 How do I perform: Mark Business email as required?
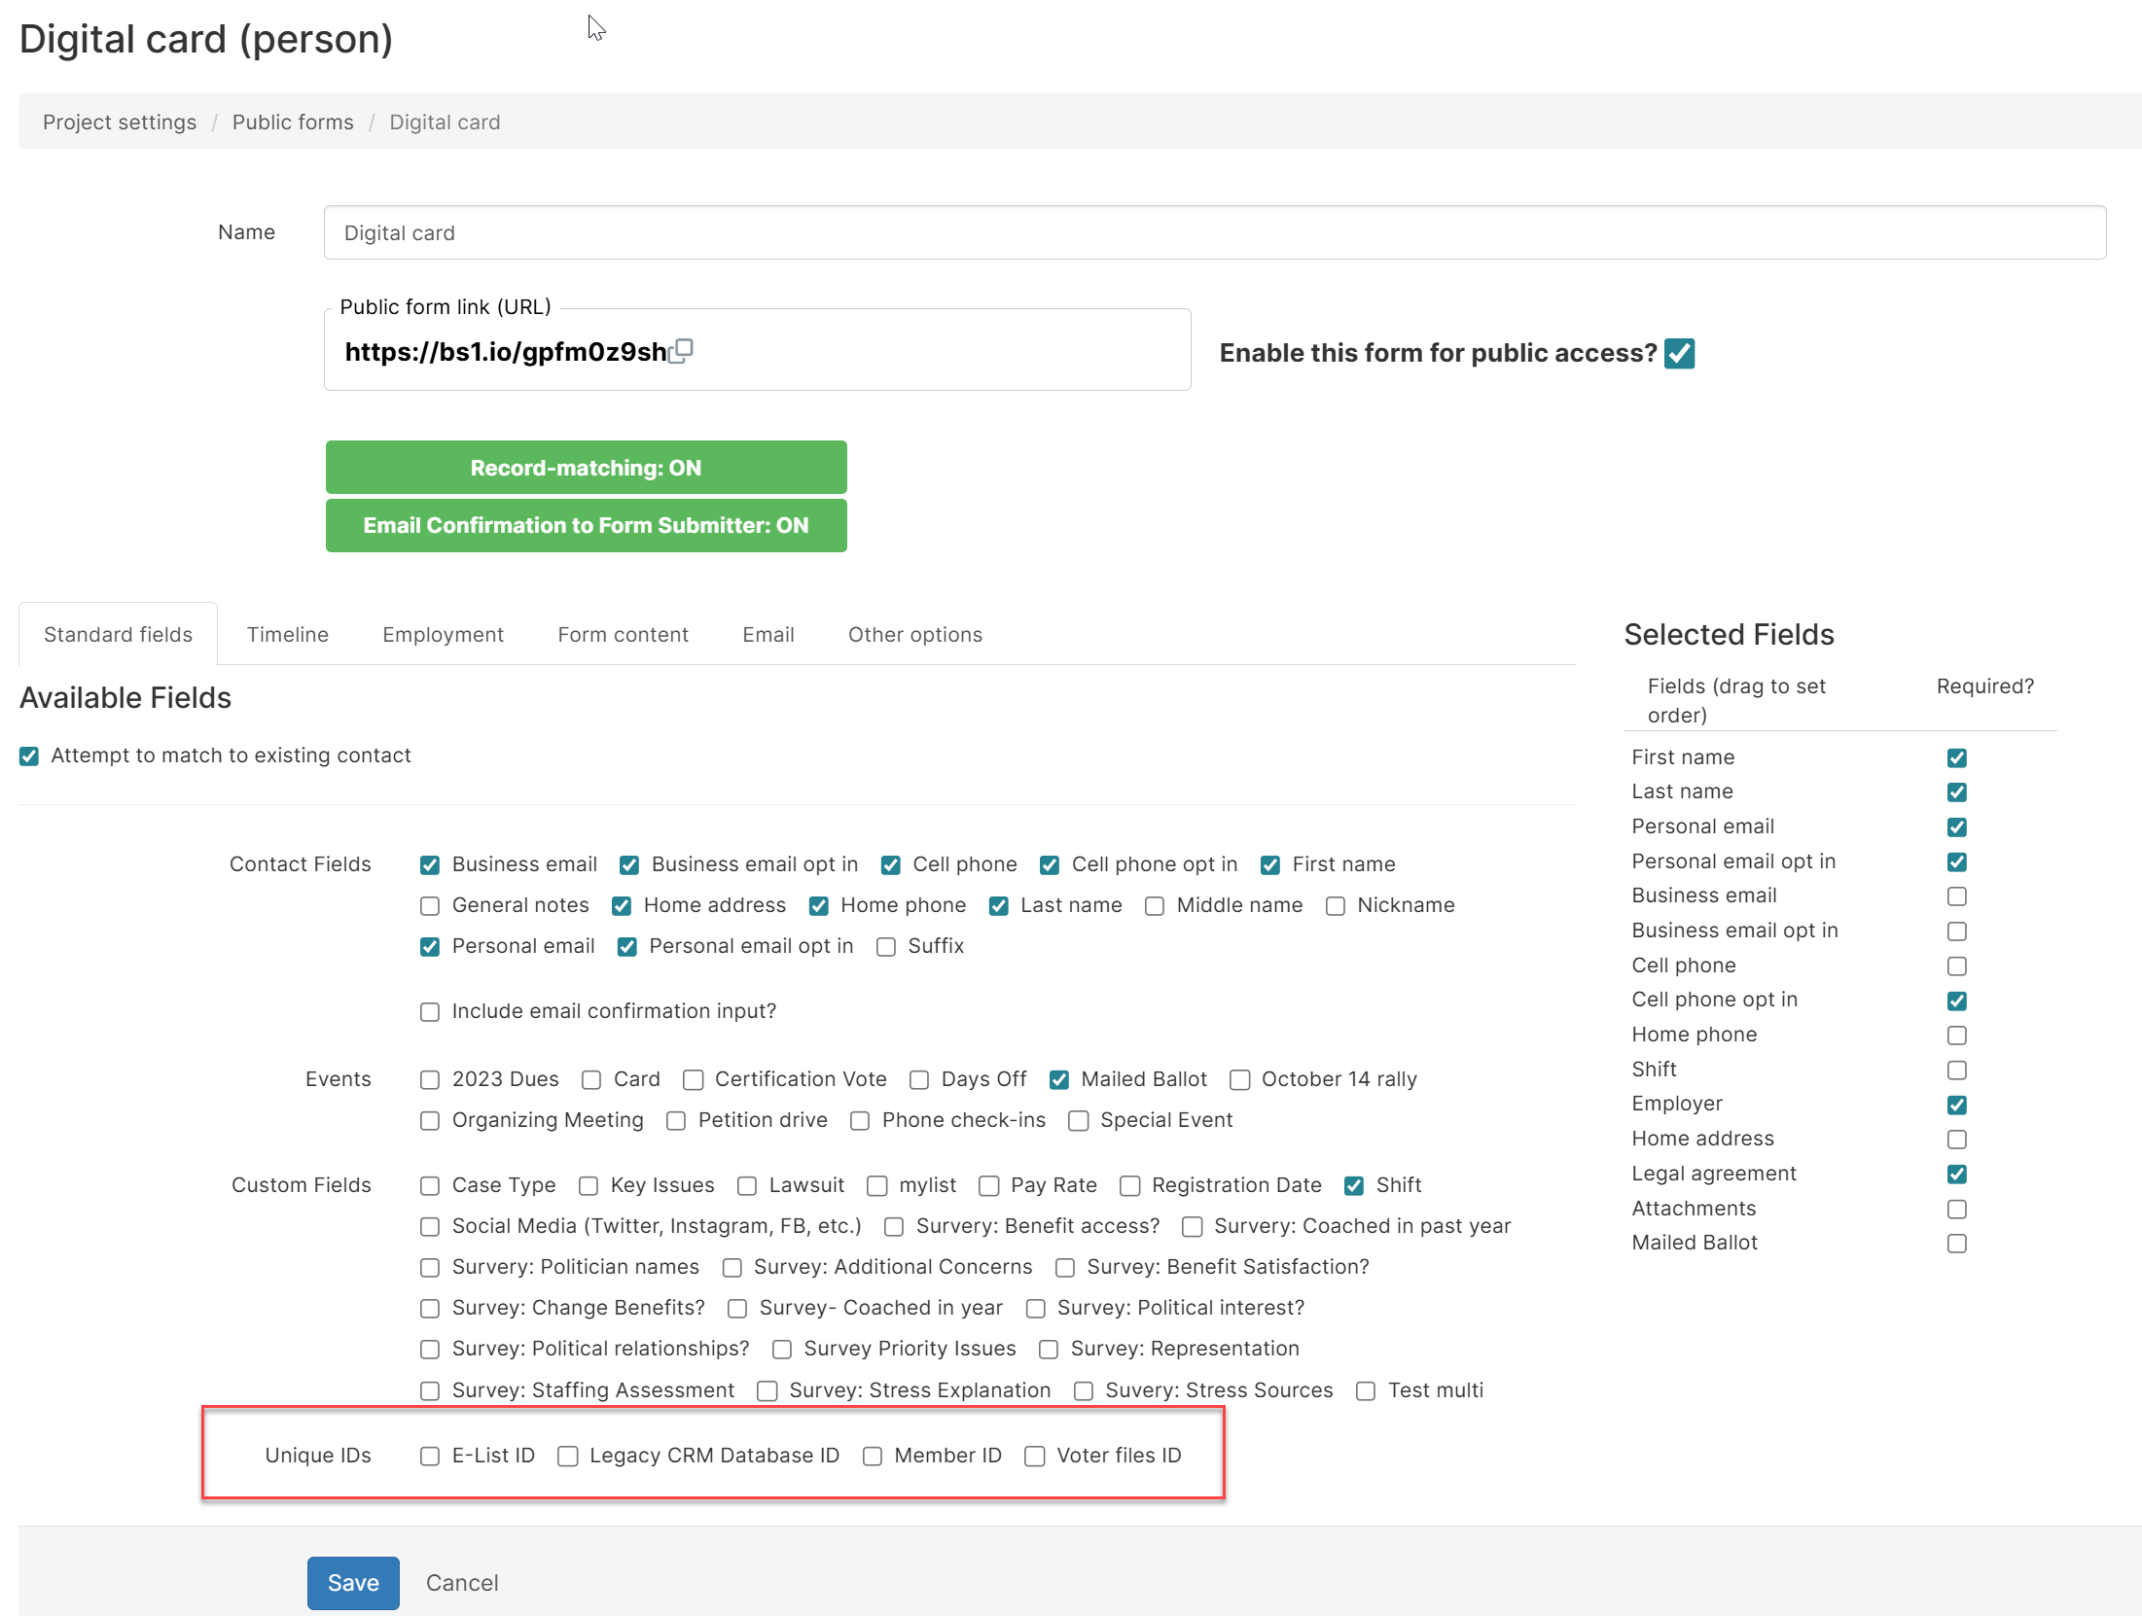point(1957,896)
